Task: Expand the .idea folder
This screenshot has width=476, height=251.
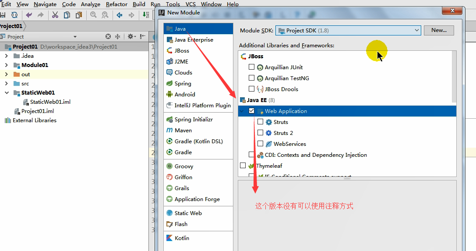Action: pos(7,56)
